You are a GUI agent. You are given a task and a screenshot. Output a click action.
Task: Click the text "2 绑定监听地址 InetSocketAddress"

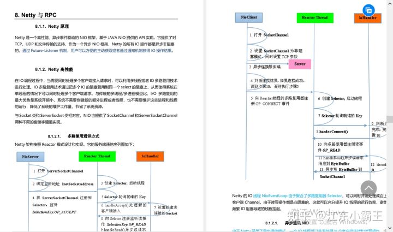click(63, 184)
